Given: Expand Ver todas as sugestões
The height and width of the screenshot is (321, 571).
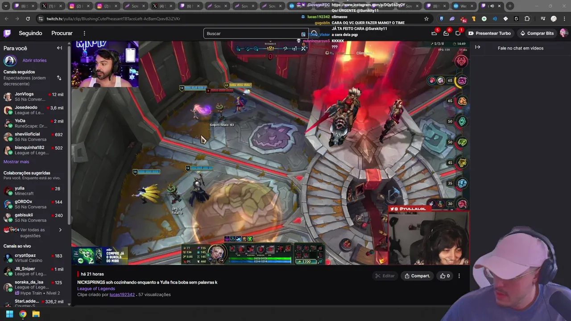Looking at the screenshot, I should 32,233.
